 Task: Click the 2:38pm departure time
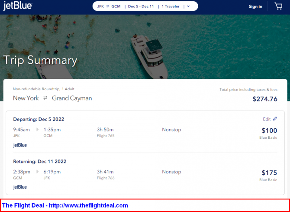coord(22,172)
